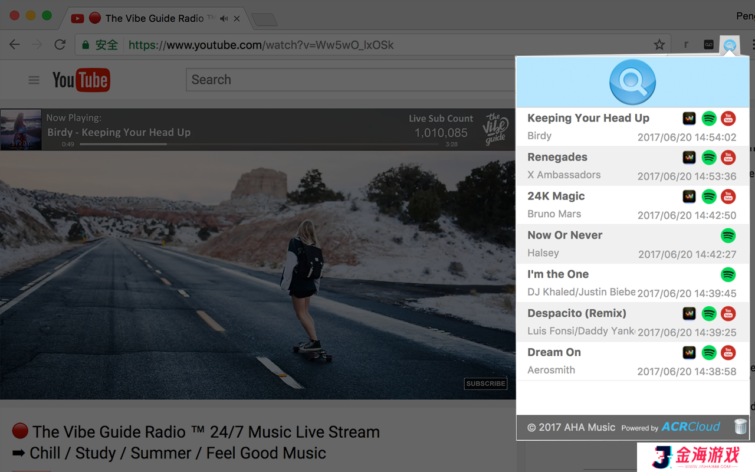The width and height of the screenshot is (755, 472).
Task: Open Deezer link for 24K Magic
Action: [x=689, y=196]
